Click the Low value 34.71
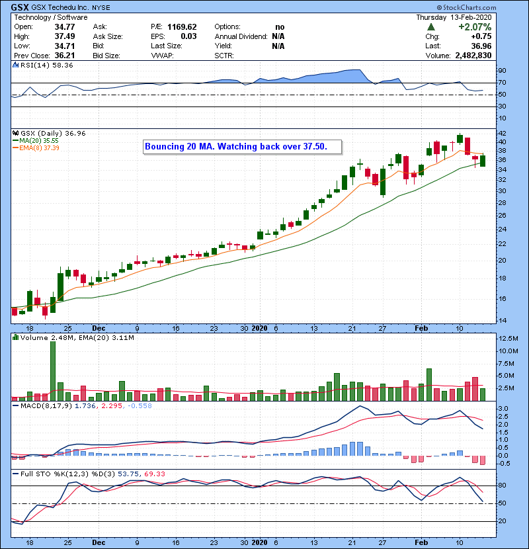This screenshot has width=529, height=549. [x=64, y=46]
